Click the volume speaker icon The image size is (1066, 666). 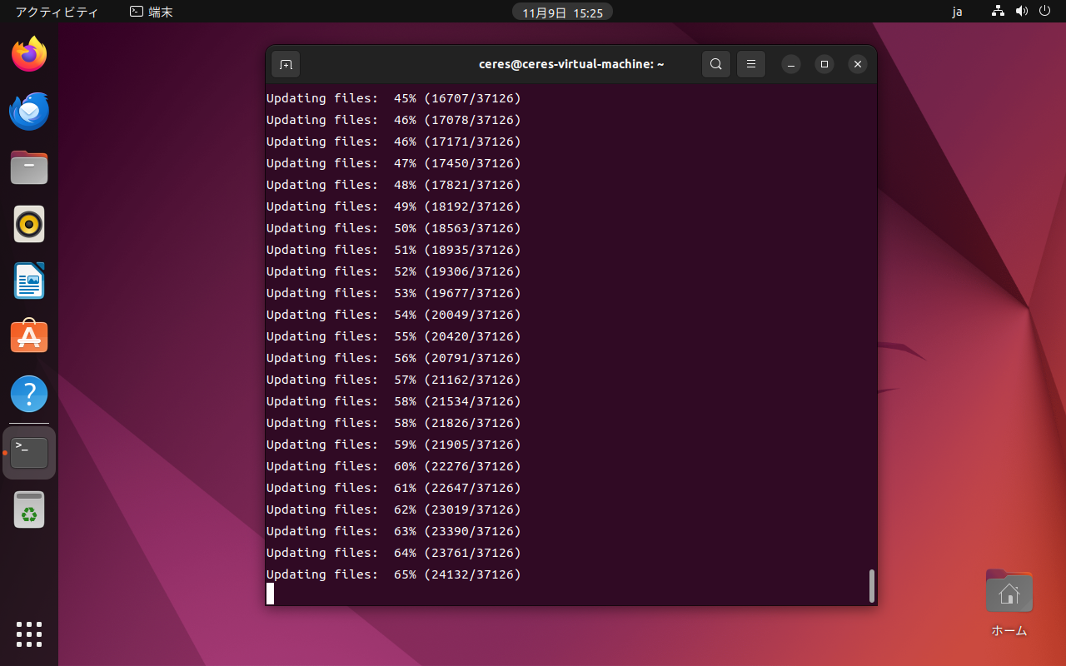point(1022,12)
